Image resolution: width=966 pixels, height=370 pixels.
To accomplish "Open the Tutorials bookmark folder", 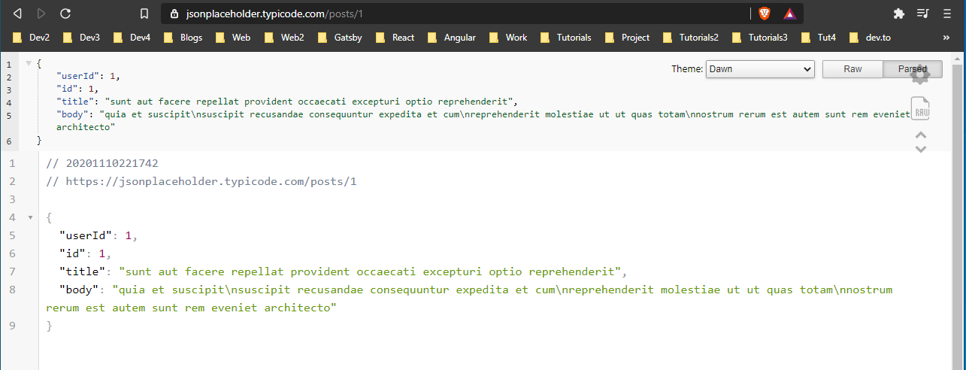I will point(565,38).
